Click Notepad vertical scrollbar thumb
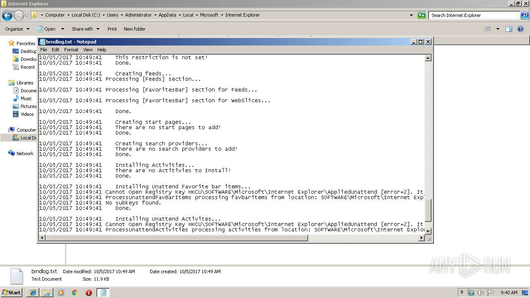 [x=428, y=210]
